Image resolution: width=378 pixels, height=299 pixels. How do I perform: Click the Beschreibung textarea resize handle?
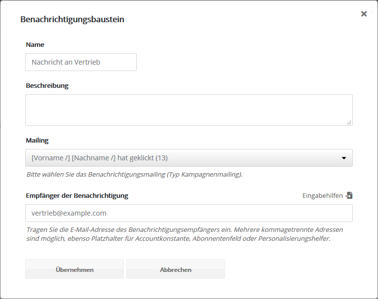[349, 122]
